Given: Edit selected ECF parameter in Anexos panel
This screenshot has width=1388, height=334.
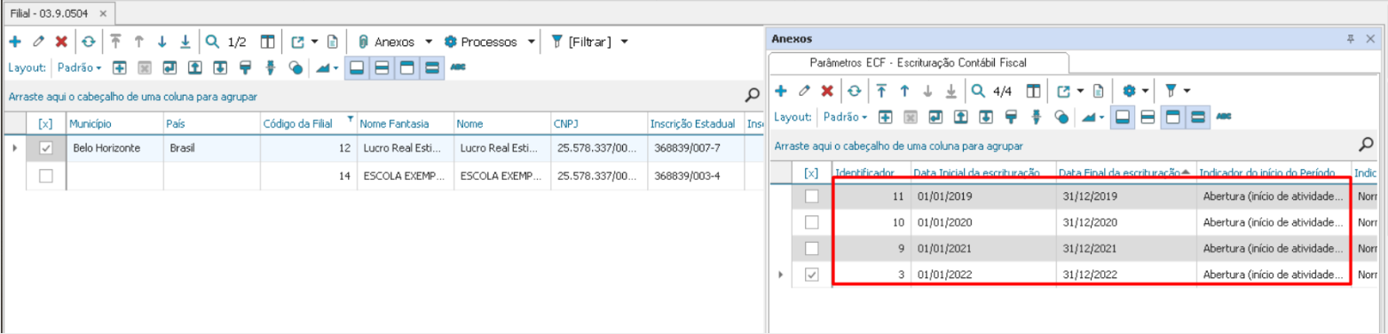Looking at the screenshot, I should (x=805, y=90).
